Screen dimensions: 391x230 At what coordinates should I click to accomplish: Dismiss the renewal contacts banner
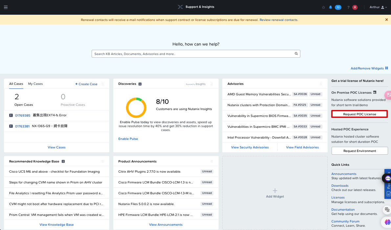pos(386,20)
